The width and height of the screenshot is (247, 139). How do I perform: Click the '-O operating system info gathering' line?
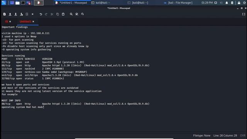tap(26, 49)
